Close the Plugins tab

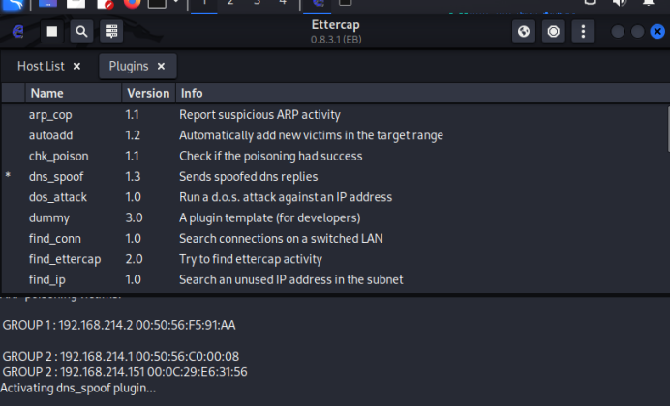coord(161,66)
